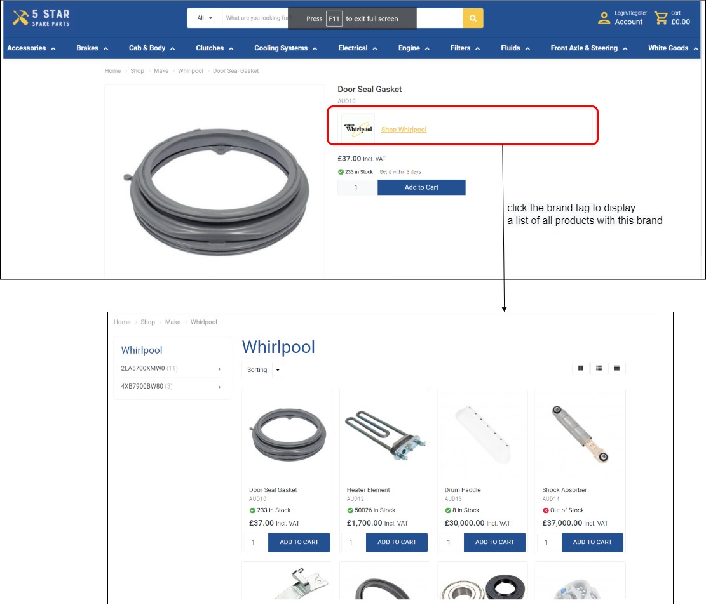Click the Whirlpool brand logo image

click(358, 129)
